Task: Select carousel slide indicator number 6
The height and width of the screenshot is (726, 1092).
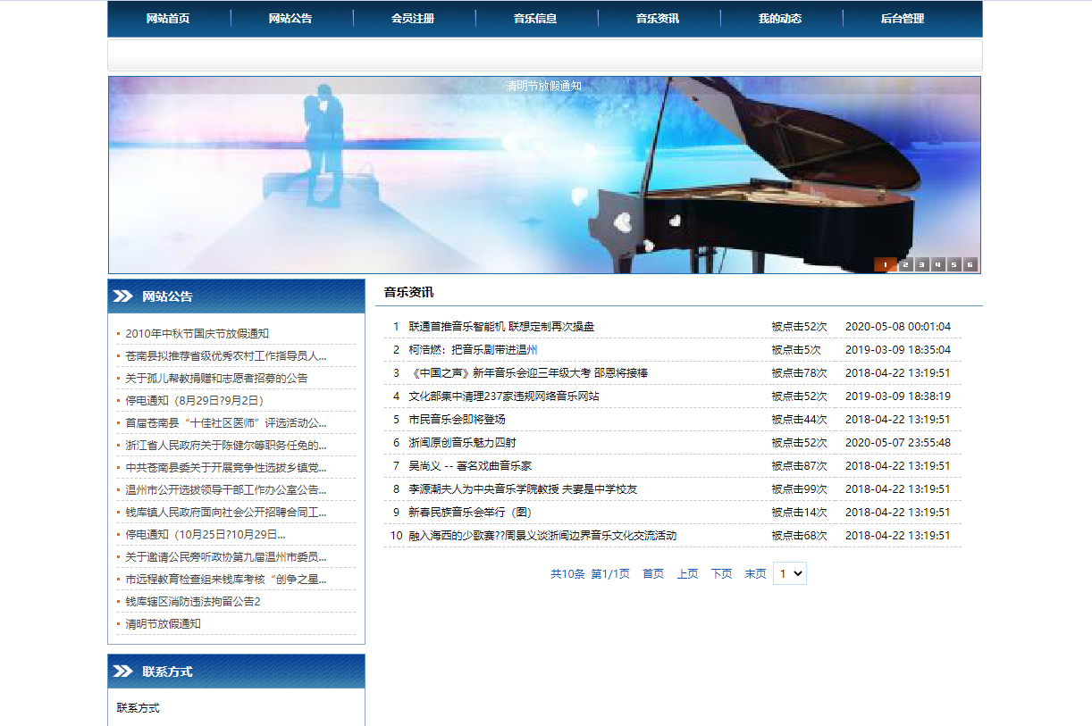Action: (x=969, y=265)
